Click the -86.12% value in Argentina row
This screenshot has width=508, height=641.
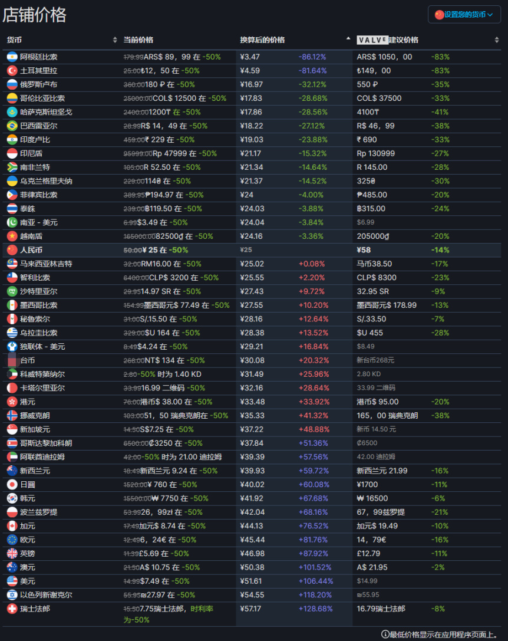(x=312, y=57)
